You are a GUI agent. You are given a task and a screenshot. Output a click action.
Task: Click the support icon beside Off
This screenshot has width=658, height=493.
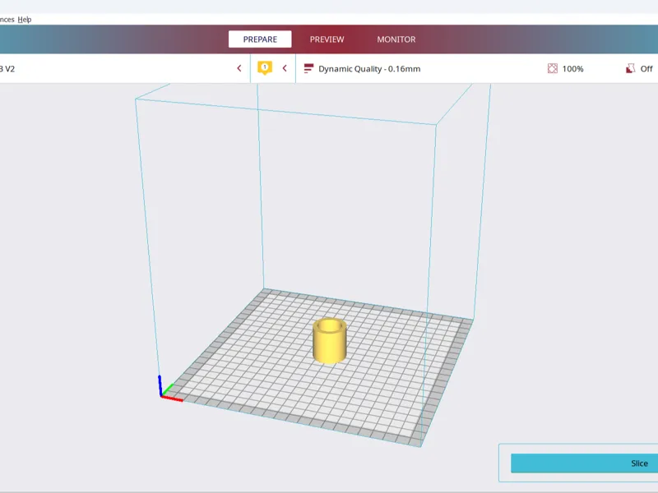[x=630, y=68]
